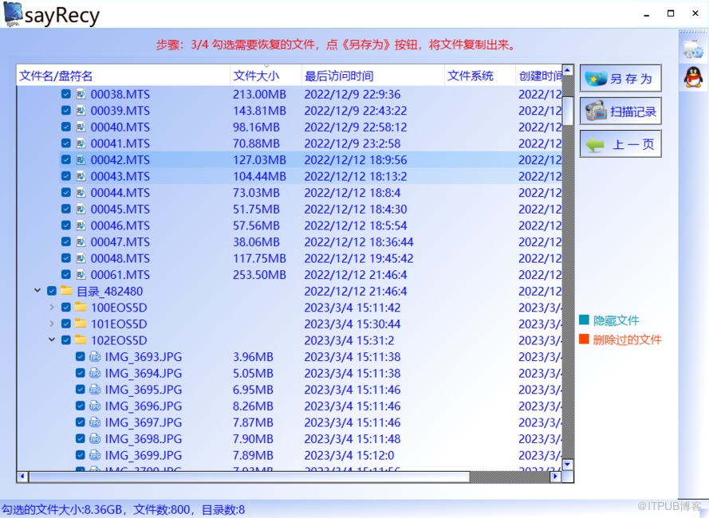Click the 00042.MTS file icon

[x=81, y=159]
